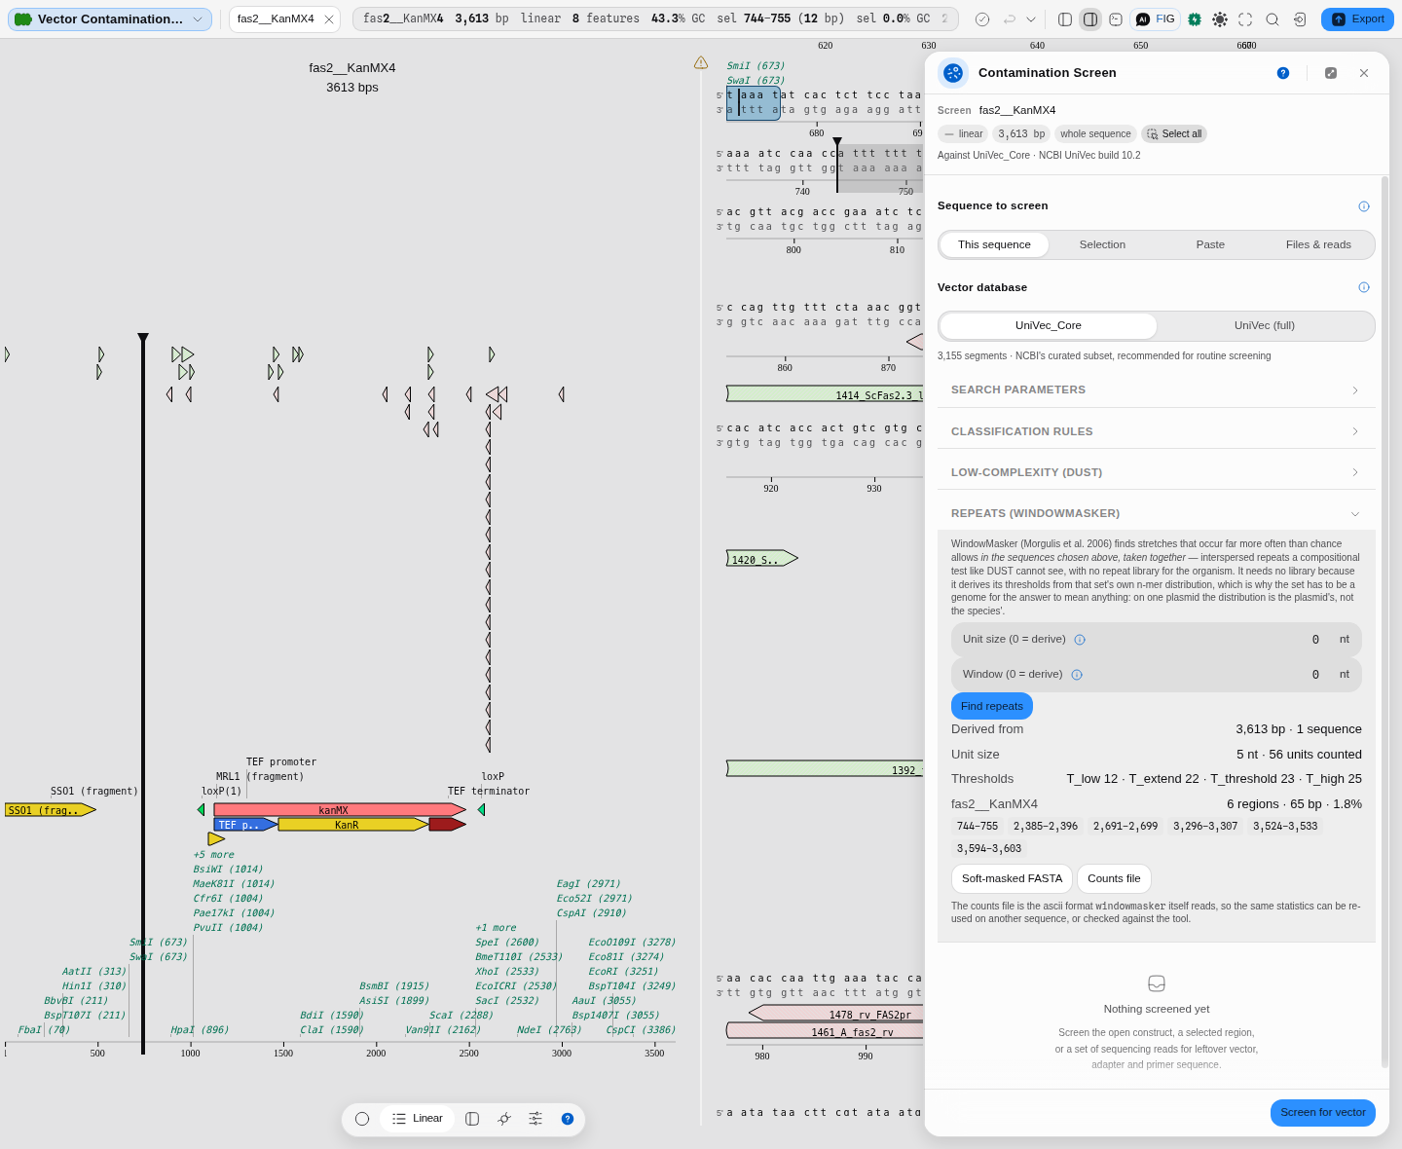Choose the Selection option
The height and width of the screenshot is (1149, 1402).
click(1102, 244)
